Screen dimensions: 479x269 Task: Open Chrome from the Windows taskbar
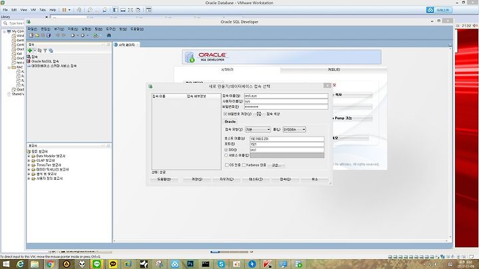click(x=50, y=264)
